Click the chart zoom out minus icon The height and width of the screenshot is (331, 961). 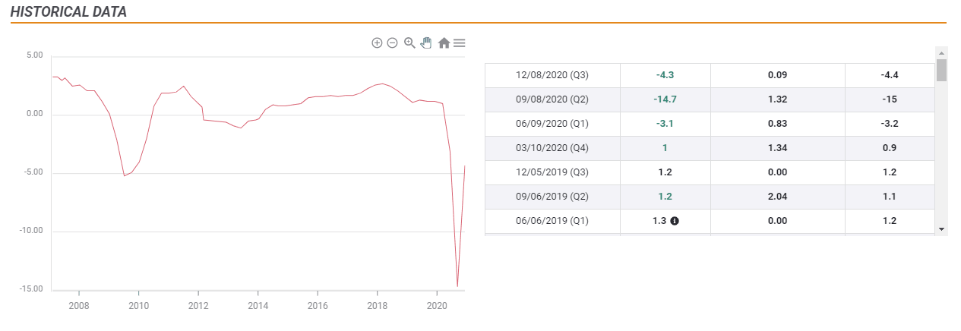392,43
